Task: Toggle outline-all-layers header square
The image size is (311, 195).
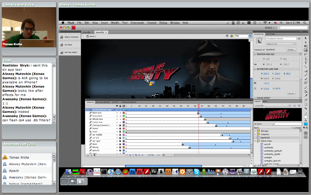Action: coord(124,106)
